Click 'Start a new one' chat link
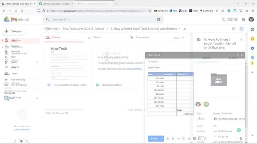257x144 pixels. click(x=22, y=130)
